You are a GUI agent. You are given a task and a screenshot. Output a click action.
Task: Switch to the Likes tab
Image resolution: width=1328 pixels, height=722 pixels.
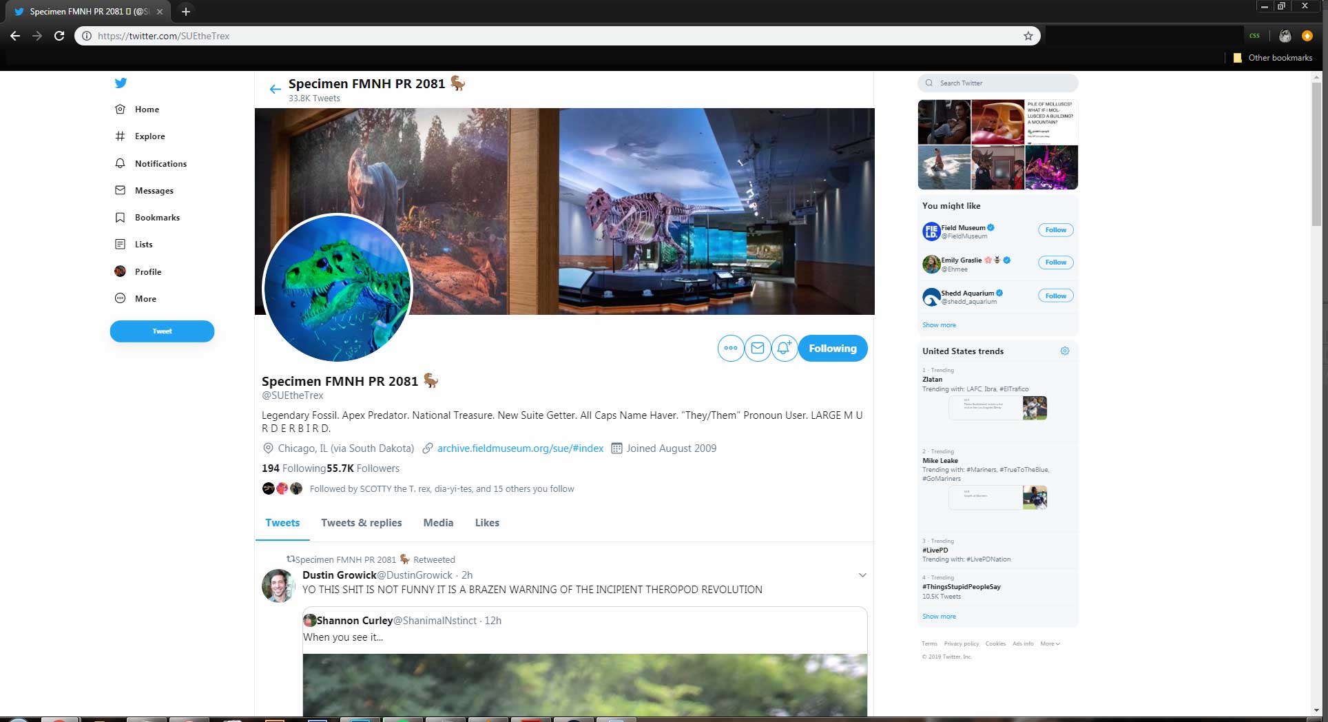(x=487, y=523)
